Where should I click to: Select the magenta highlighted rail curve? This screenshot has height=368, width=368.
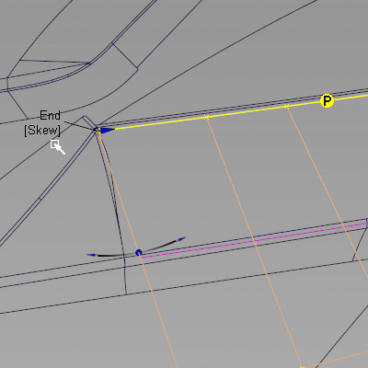(253, 240)
